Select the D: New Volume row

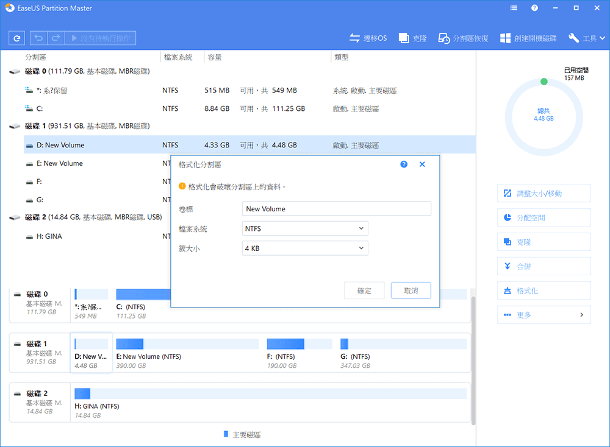click(x=249, y=145)
